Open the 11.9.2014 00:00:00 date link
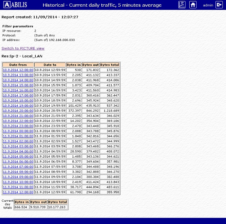 tap(18, 131)
